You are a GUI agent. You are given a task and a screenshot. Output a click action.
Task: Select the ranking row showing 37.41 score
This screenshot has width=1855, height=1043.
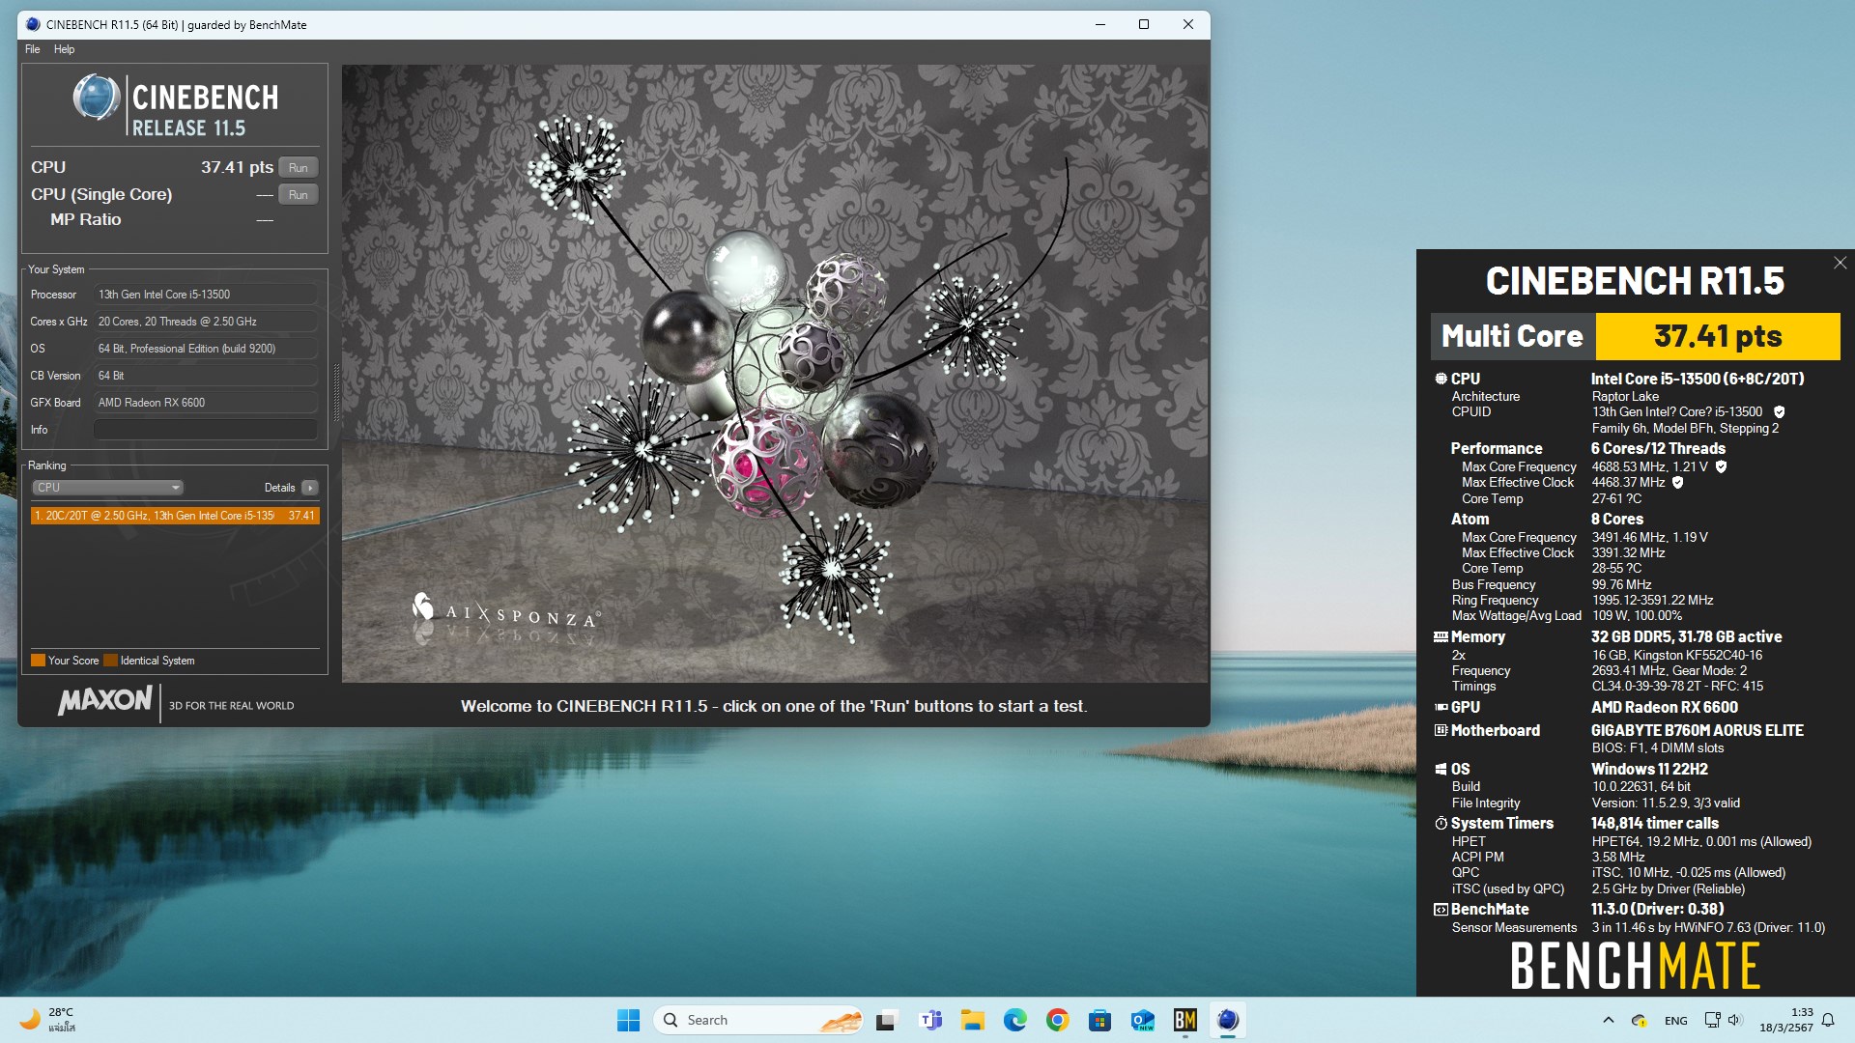pos(175,516)
